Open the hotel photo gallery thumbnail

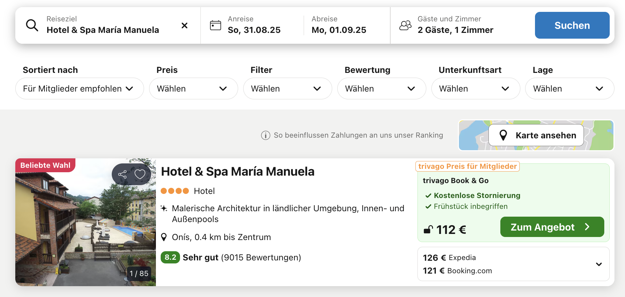pos(86,222)
